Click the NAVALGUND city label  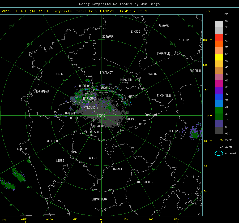pos(88,108)
